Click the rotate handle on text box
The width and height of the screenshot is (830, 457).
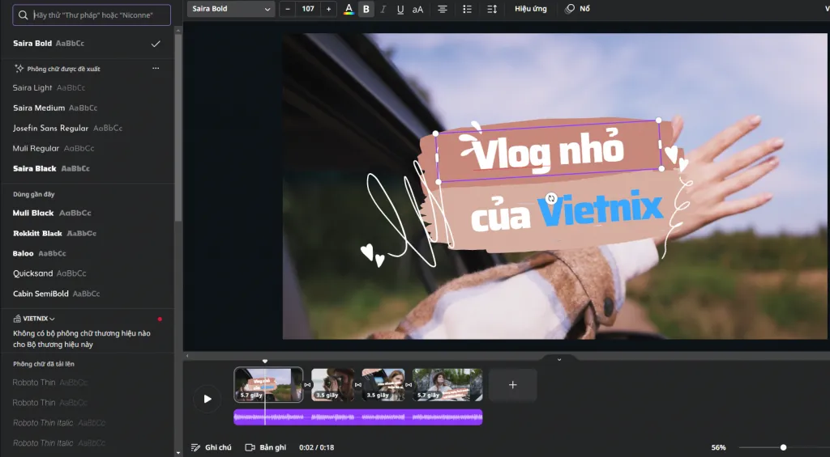click(x=551, y=198)
